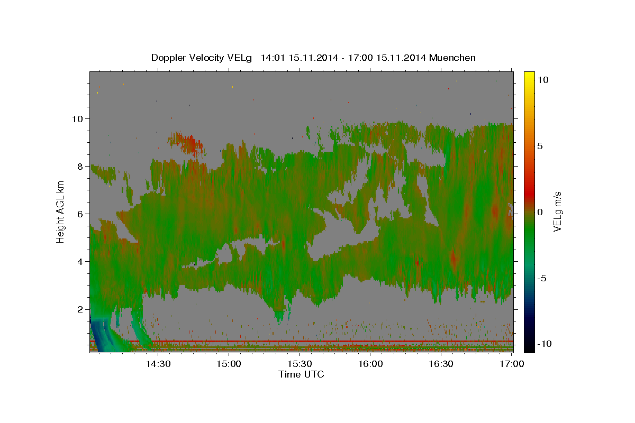Click 'Muenchen' in the plot title

453,58
